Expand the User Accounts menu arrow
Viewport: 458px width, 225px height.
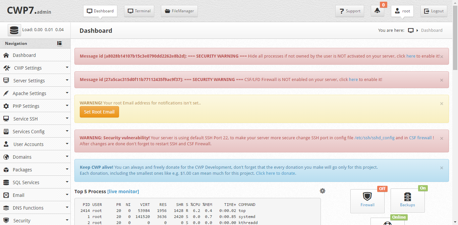coord(67,144)
